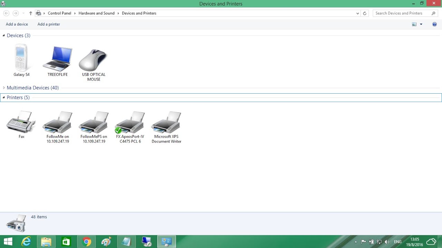
Task: Click the search magnifier icon
Action: (434, 13)
